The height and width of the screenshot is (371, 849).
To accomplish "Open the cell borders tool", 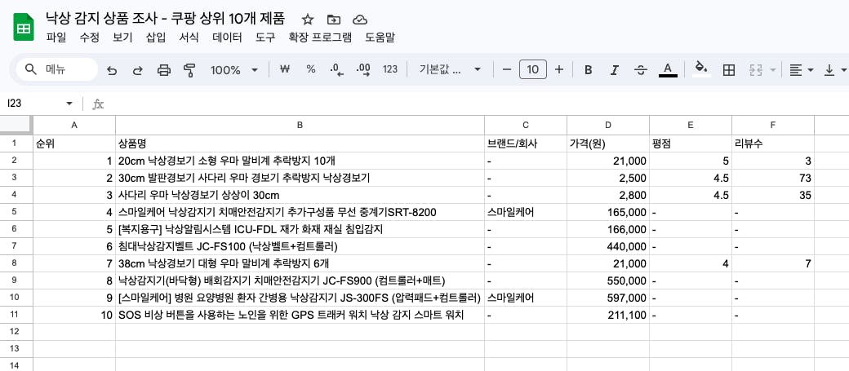I will point(729,70).
